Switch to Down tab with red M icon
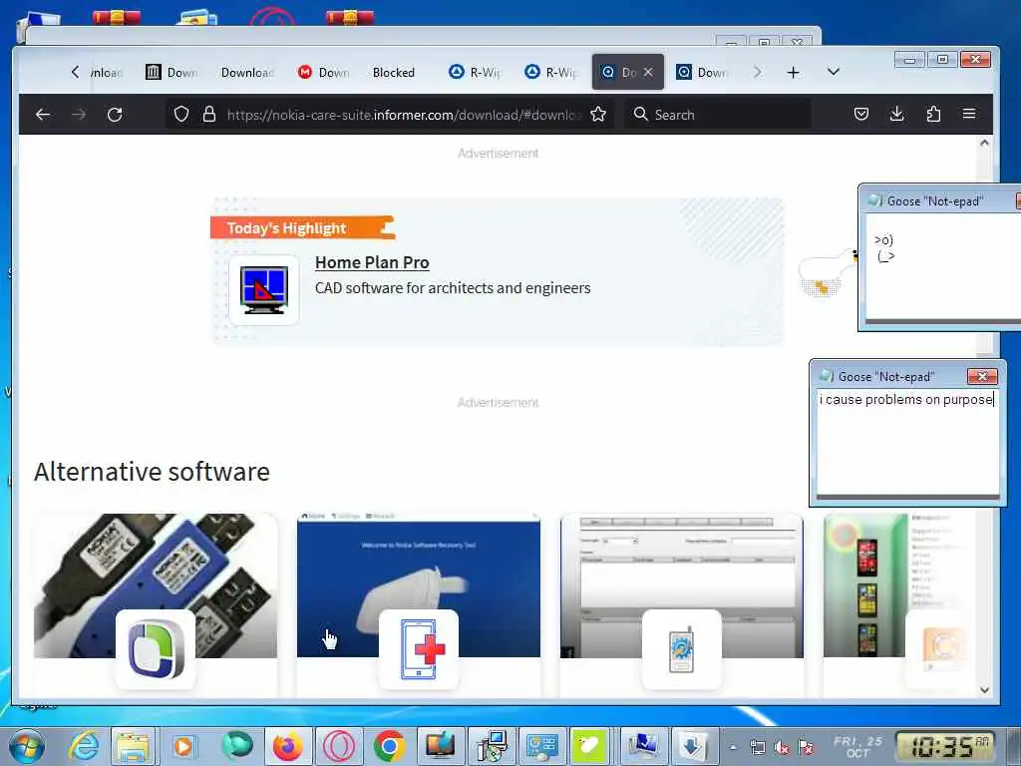This screenshot has height=766, width=1021. [x=324, y=72]
